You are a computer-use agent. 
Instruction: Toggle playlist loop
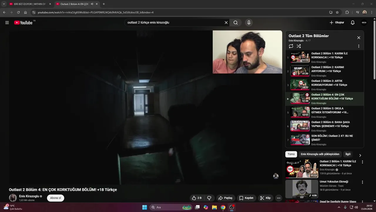click(x=291, y=46)
